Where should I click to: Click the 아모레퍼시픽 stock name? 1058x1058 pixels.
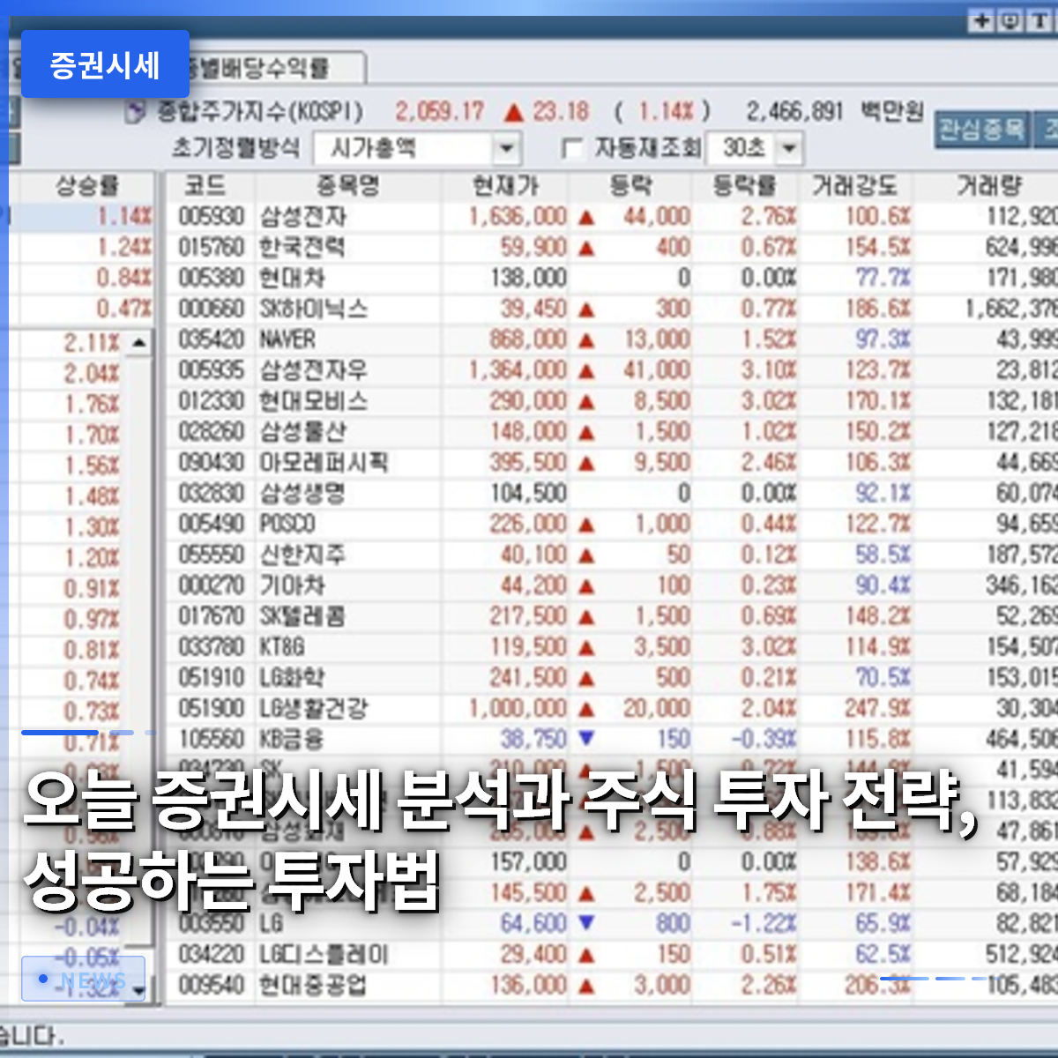[324, 463]
